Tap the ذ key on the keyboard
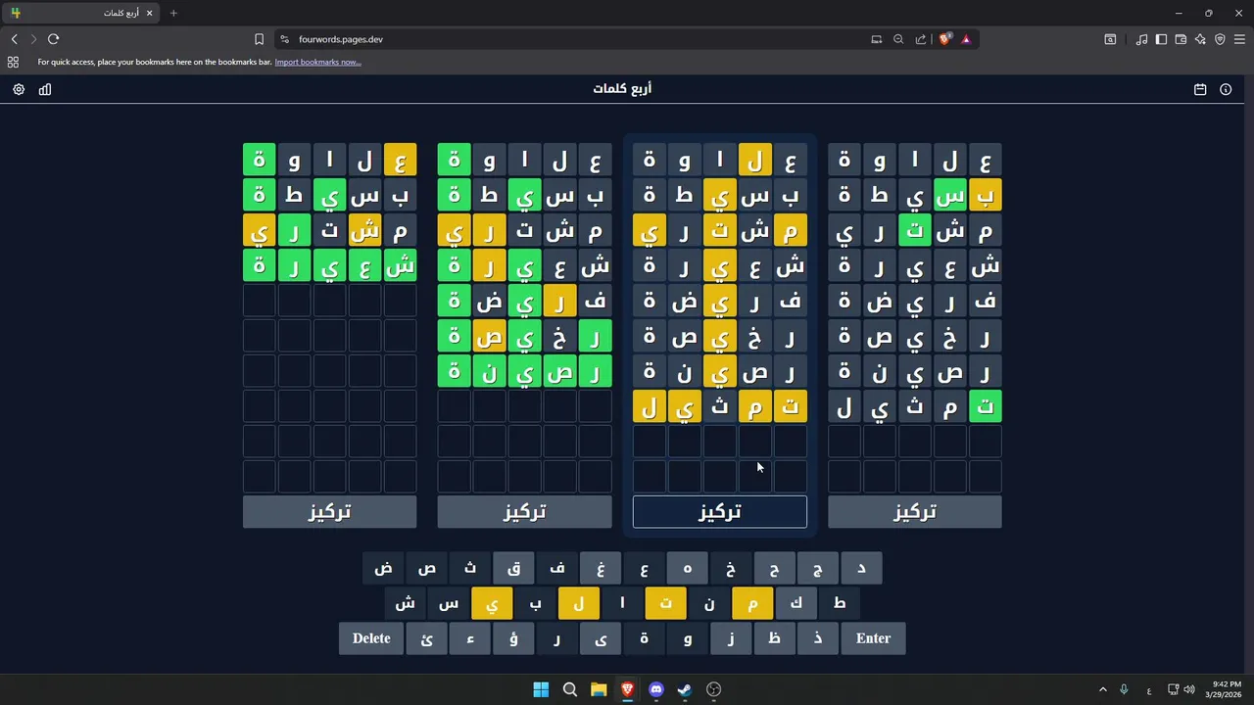This screenshot has width=1254, height=705. click(818, 638)
